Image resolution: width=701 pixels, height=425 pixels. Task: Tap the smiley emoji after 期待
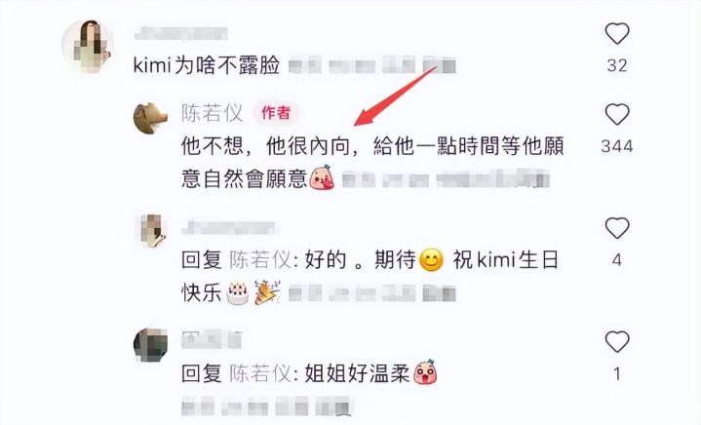coord(431,260)
